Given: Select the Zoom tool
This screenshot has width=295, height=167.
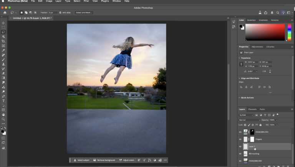Looking at the screenshot, I should (x=3, y=119).
